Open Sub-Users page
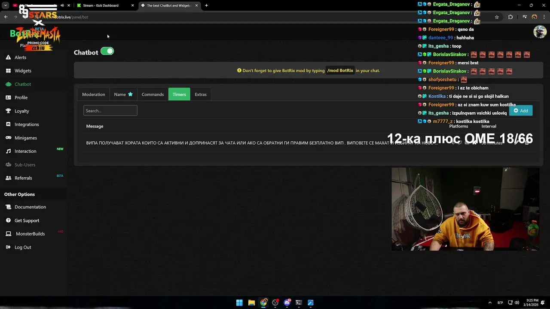550x309 pixels. click(x=25, y=165)
